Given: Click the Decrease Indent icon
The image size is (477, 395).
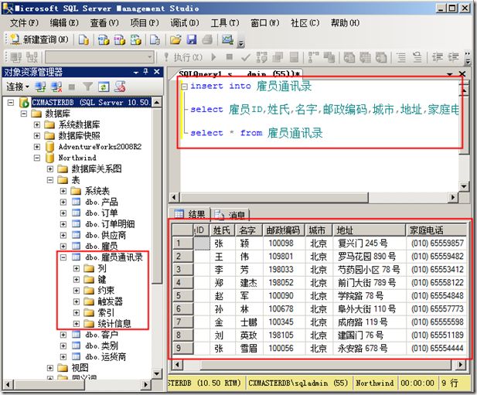Looking at the screenshot, I should pos(438,57).
